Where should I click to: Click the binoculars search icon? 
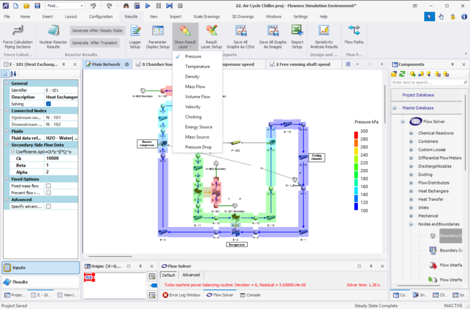coord(126,5)
